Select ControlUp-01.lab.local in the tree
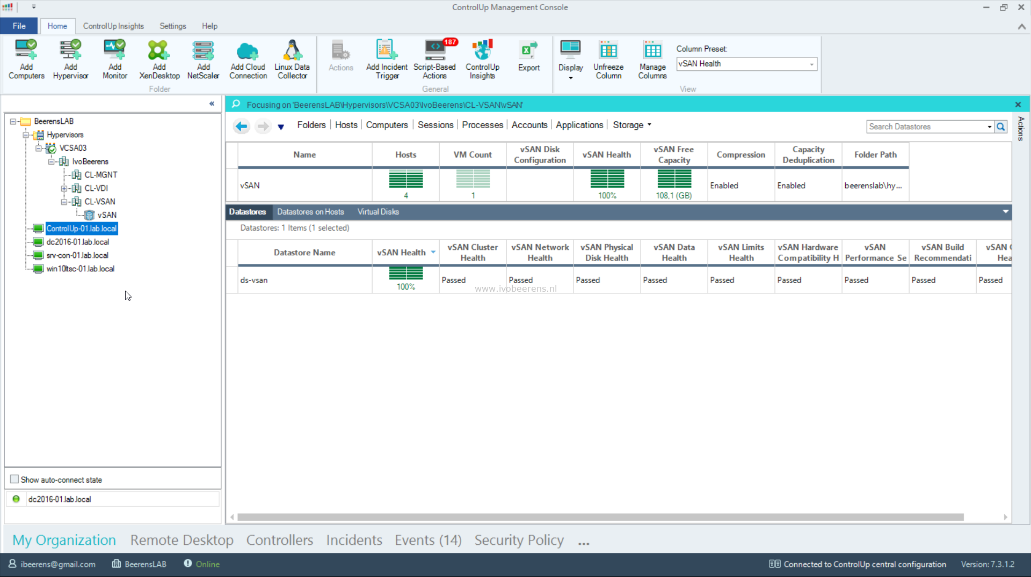 81,228
